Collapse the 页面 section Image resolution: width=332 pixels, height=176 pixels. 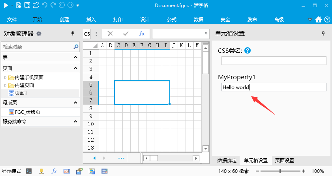[x=75, y=68]
